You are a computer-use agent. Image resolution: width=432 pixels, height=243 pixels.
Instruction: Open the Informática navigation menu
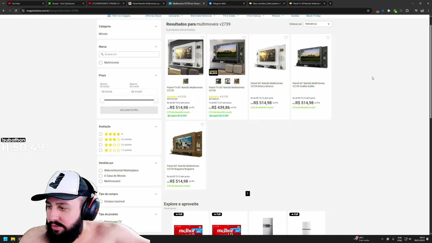(255, 16)
